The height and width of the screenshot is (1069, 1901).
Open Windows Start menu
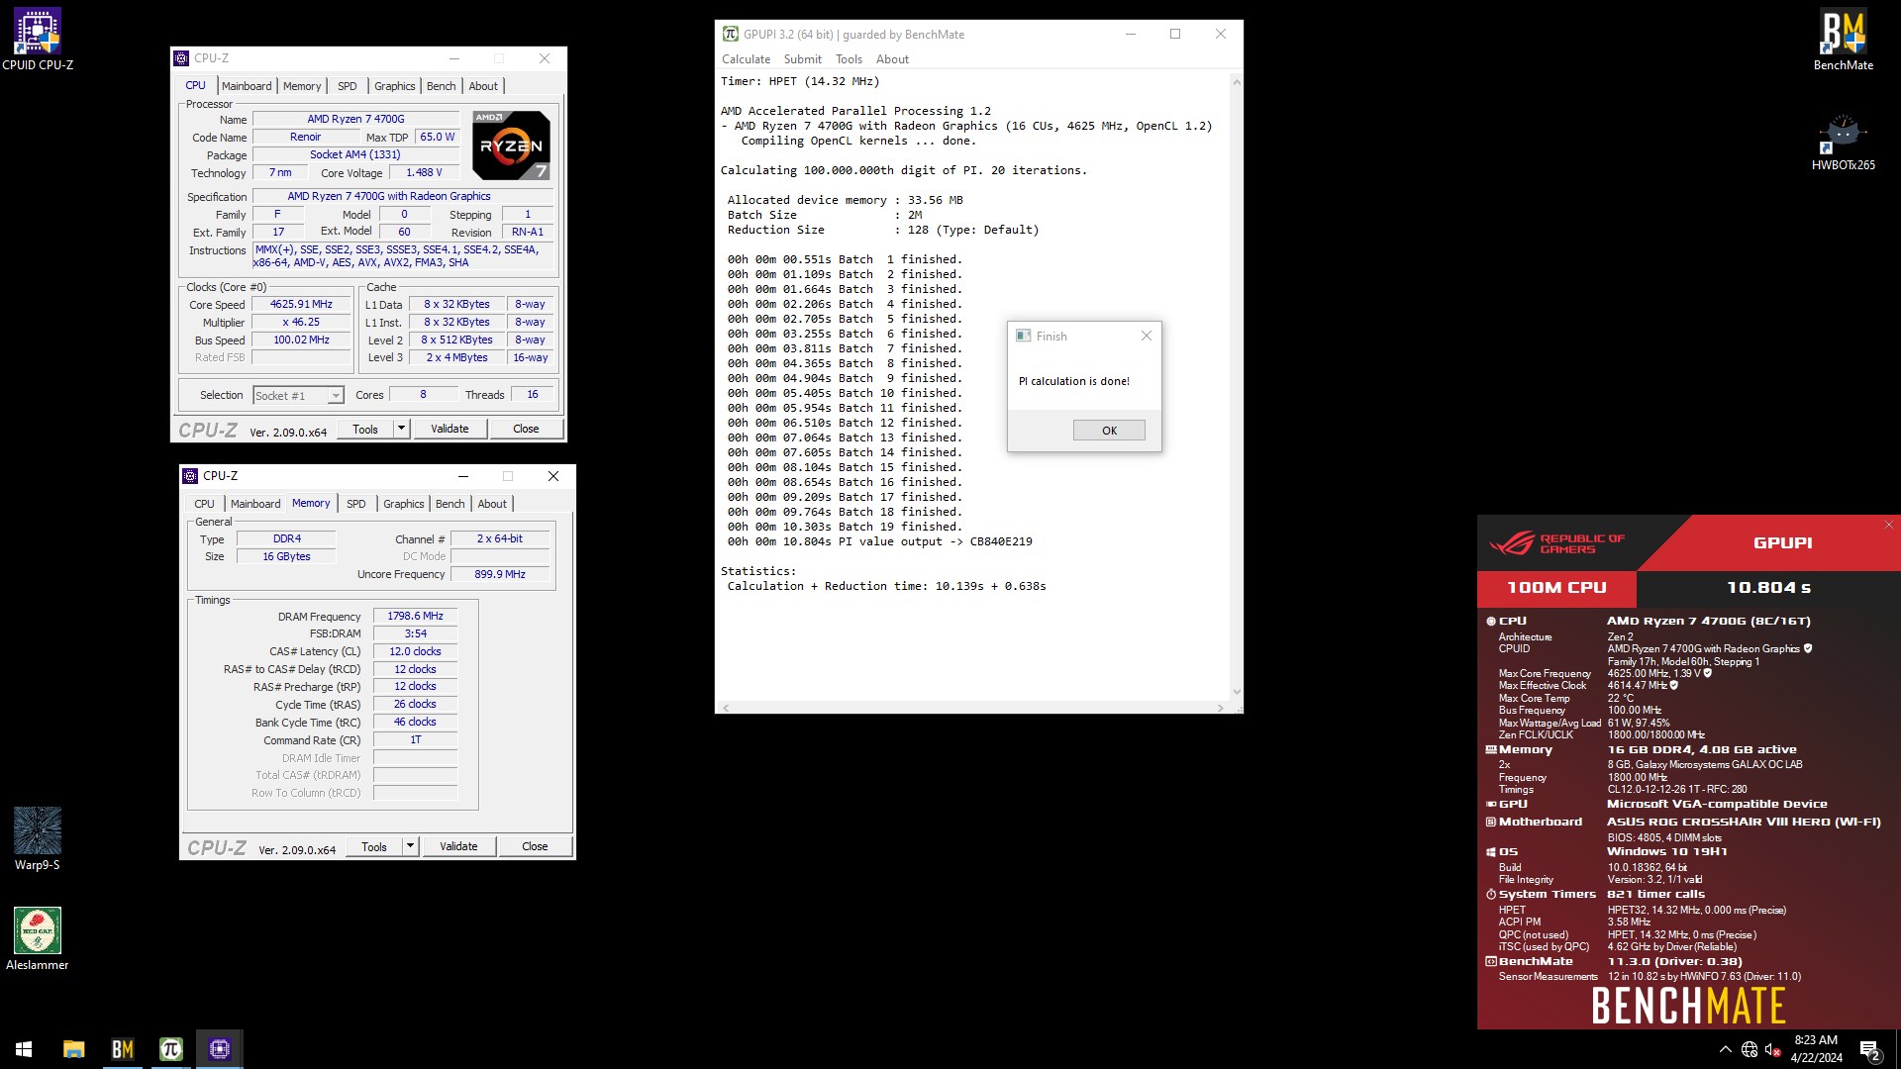(24, 1049)
